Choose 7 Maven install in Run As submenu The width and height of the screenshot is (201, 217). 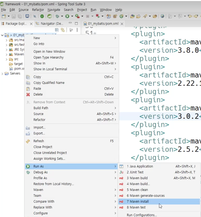(x=159, y=202)
